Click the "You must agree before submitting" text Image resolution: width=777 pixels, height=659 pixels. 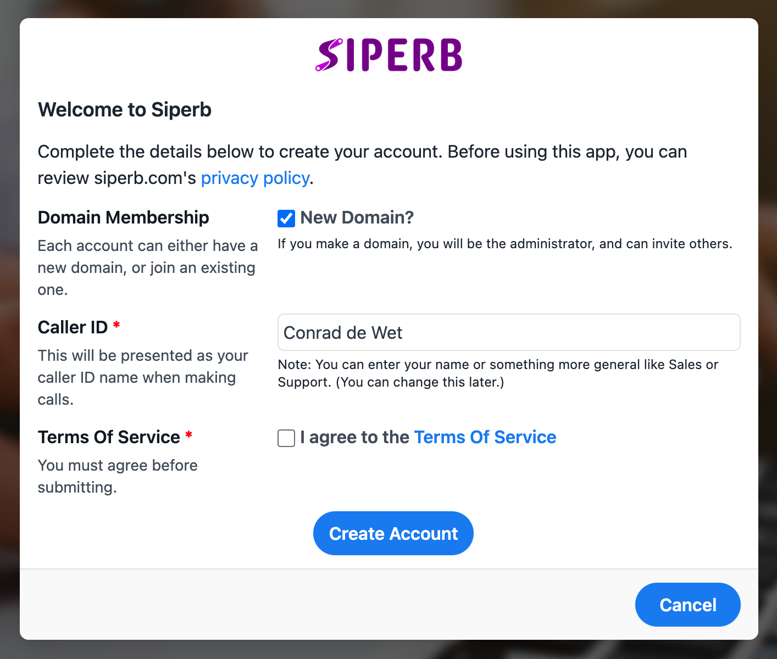[117, 476]
